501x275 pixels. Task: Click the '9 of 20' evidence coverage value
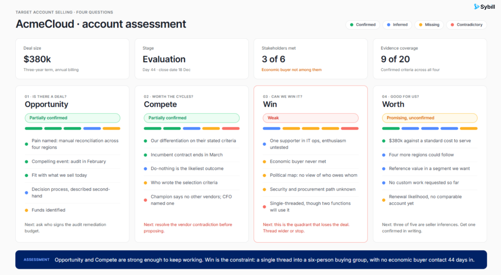[395, 59]
